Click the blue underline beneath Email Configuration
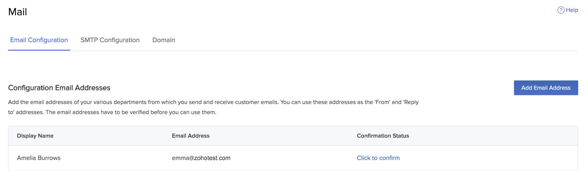Viewport: 588px width, 179px height. pyautogui.click(x=39, y=50)
